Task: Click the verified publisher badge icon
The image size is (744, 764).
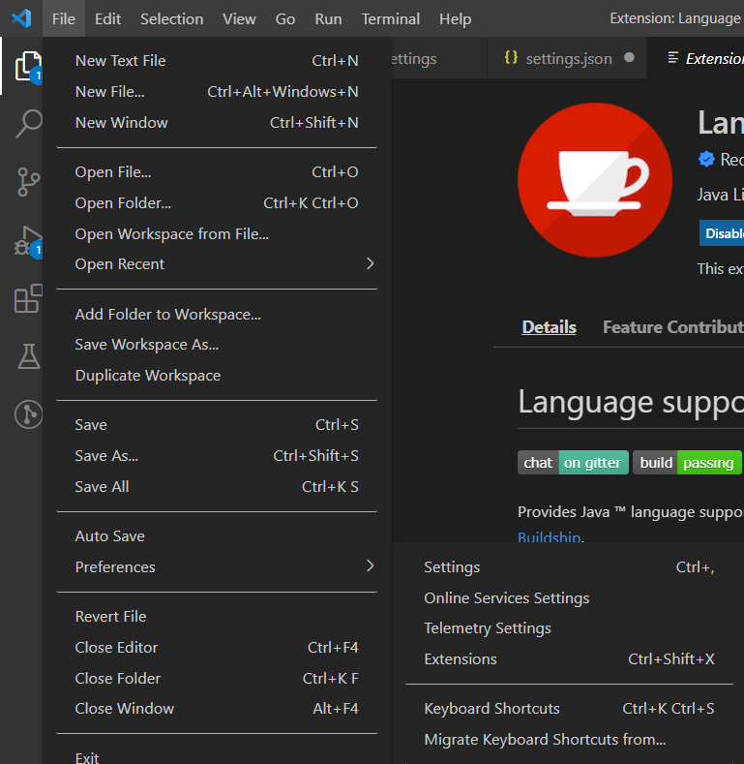Action: click(x=706, y=159)
